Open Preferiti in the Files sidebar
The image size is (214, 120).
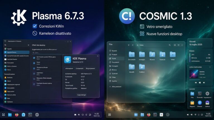[x=116, y=54]
